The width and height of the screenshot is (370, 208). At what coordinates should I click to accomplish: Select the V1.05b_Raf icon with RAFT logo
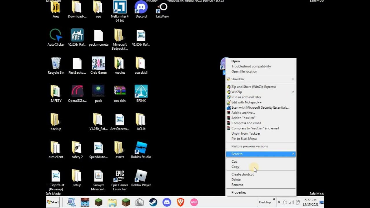point(77,37)
